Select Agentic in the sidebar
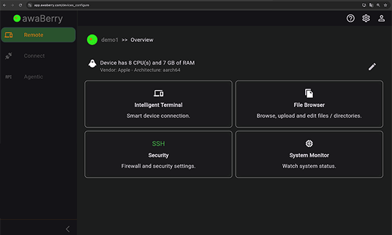 point(39,76)
